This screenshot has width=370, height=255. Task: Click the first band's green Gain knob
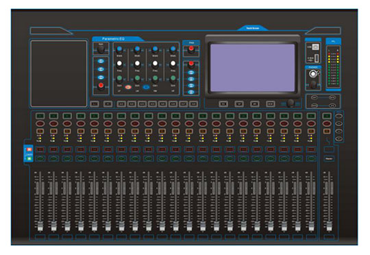tap(119, 78)
